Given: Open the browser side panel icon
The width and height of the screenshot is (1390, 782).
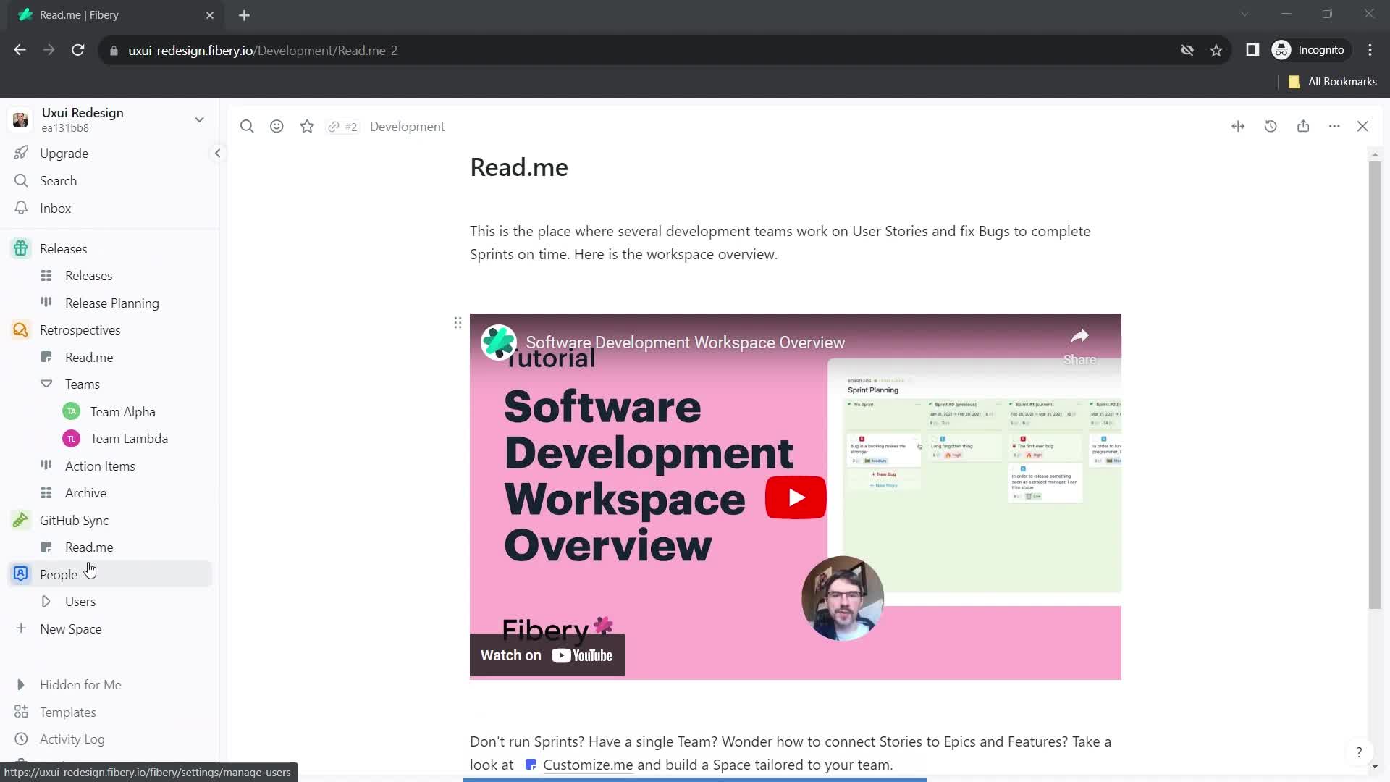Looking at the screenshot, I should click(x=1252, y=50).
